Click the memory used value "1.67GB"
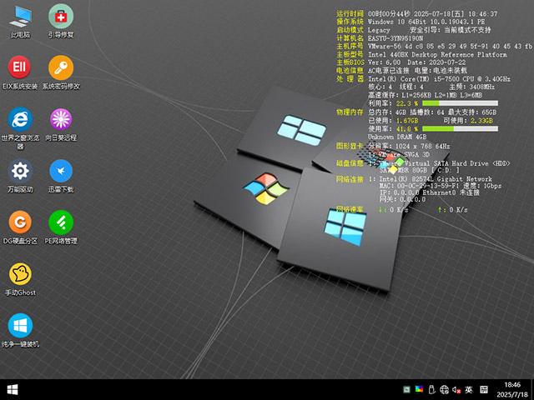Viewport: 534px width, 400px height. click(407, 120)
